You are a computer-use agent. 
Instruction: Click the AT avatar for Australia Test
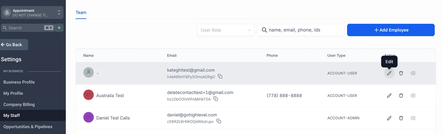[x=89, y=95]
